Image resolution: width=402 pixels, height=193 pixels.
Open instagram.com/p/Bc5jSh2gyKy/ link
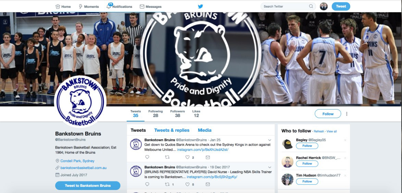[x=212, y=177]
